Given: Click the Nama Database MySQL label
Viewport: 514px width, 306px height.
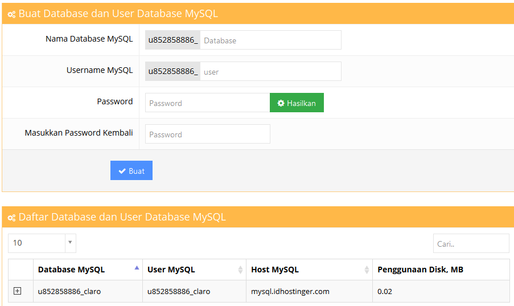Looking at the screenshot, I should (x=89, y=39).
